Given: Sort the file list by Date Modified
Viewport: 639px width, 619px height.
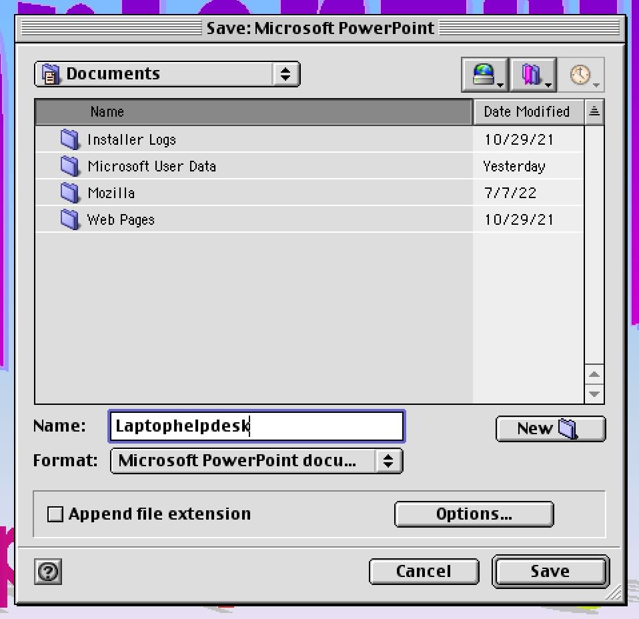Looking at the screenshot, I should tap(527, 112).
